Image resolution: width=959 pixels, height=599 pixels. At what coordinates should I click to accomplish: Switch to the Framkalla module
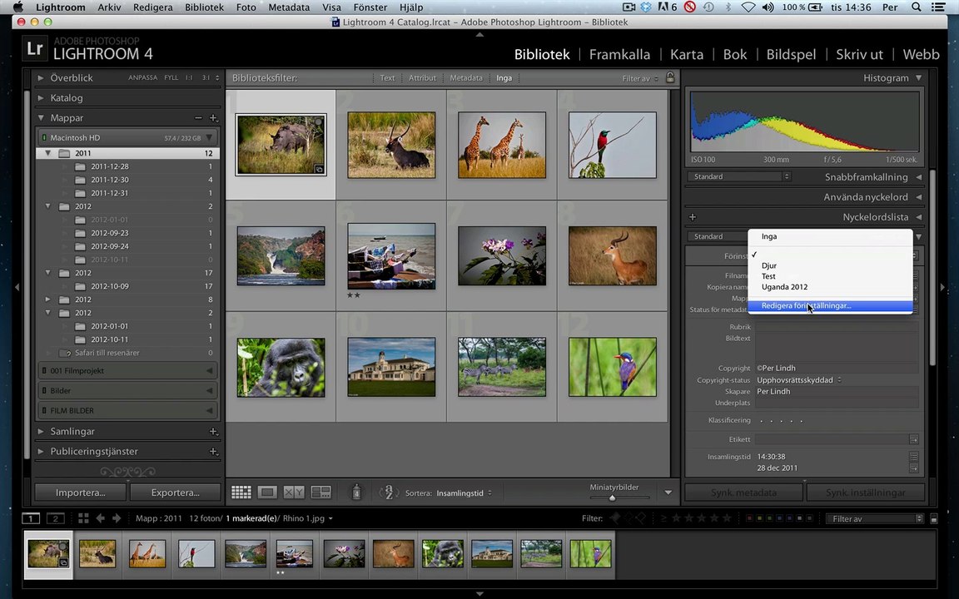tap(619, 55)
